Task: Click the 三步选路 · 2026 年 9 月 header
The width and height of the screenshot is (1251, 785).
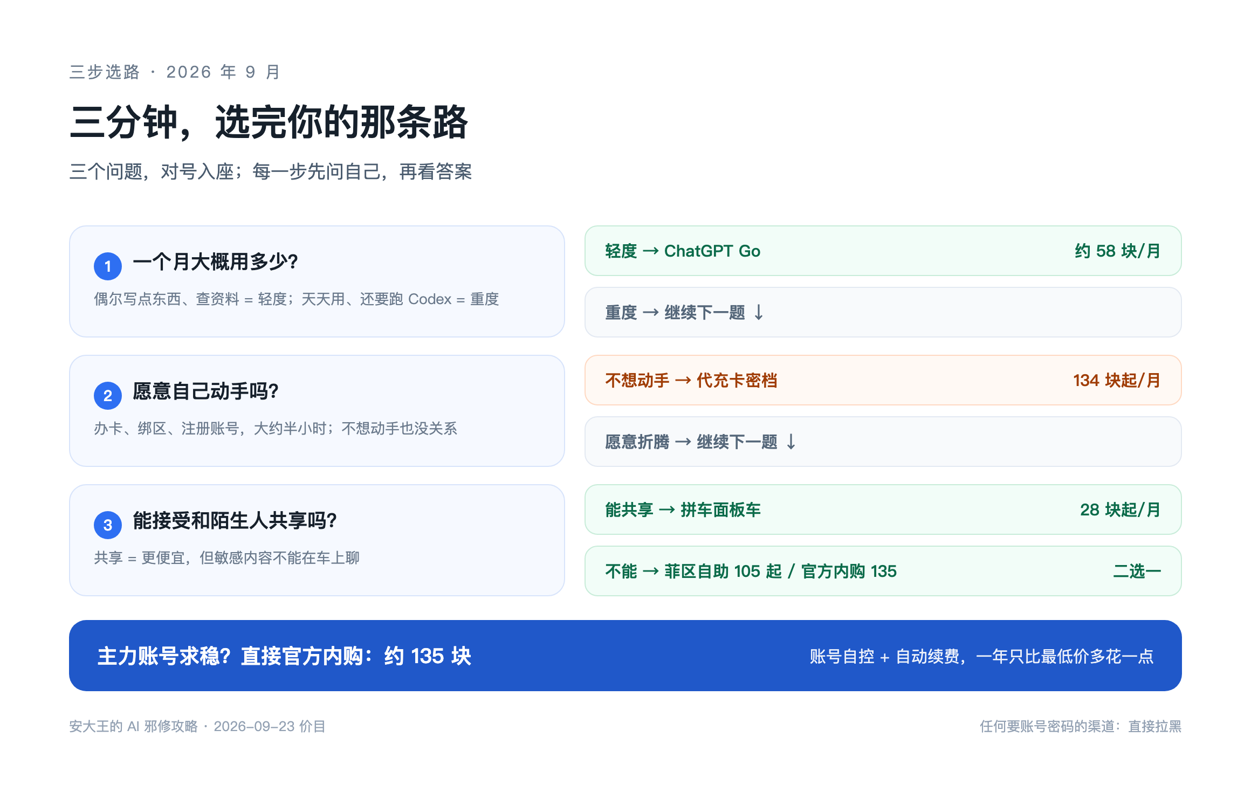Action: pyautogui.click(x=175, y=72)
